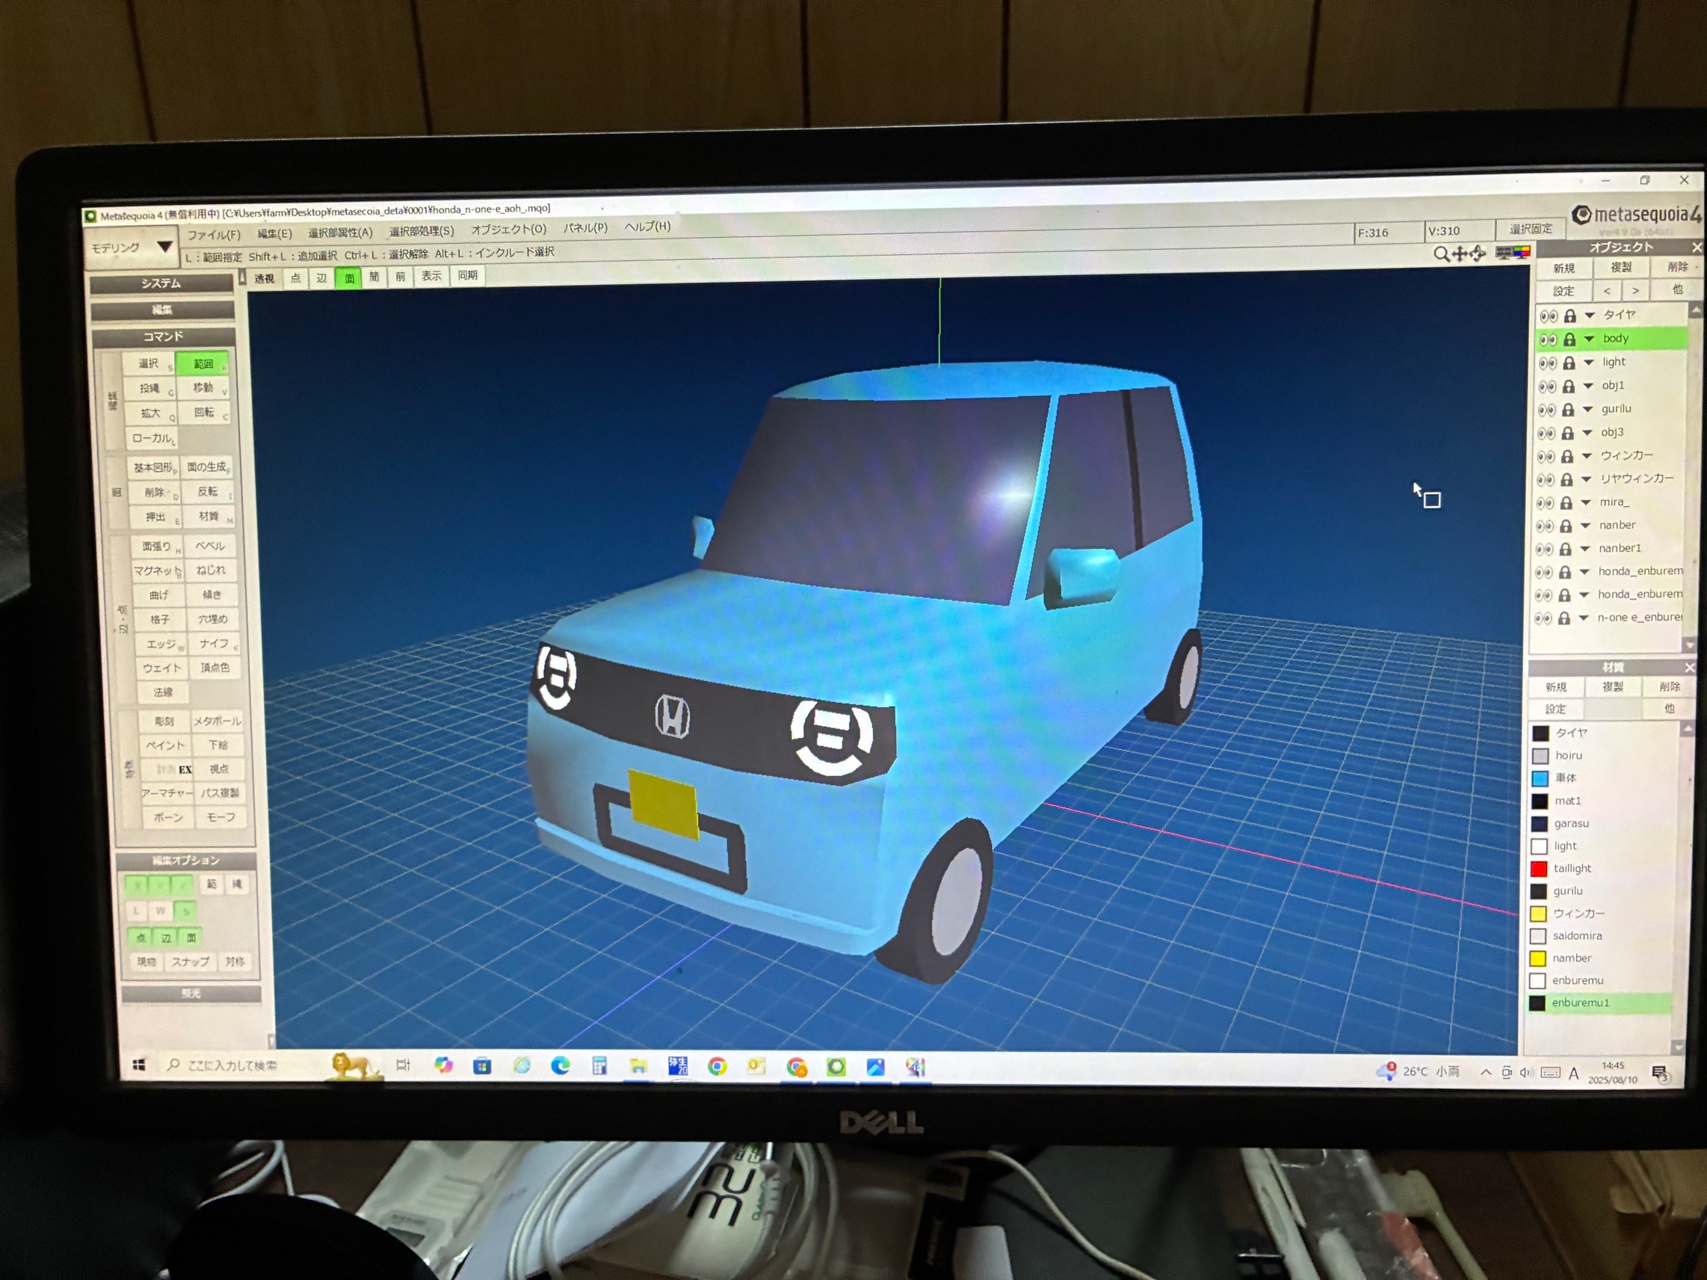
Task: Click the 選択固定 button
Action: pyautogui.click(x=1531, y=229)
